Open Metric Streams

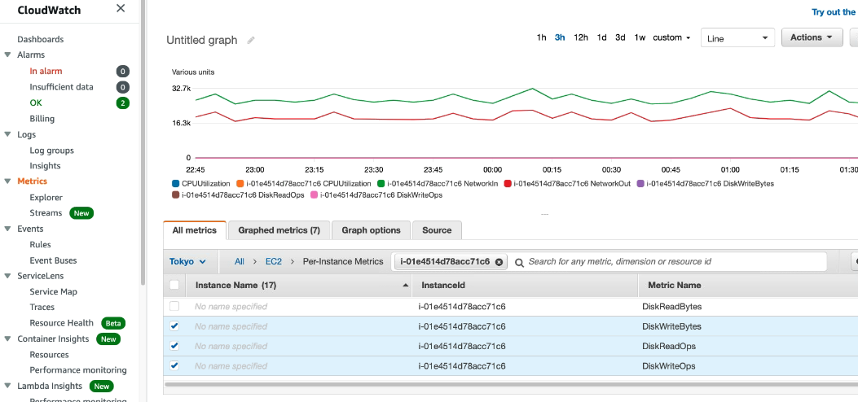(x=46, y=213)
